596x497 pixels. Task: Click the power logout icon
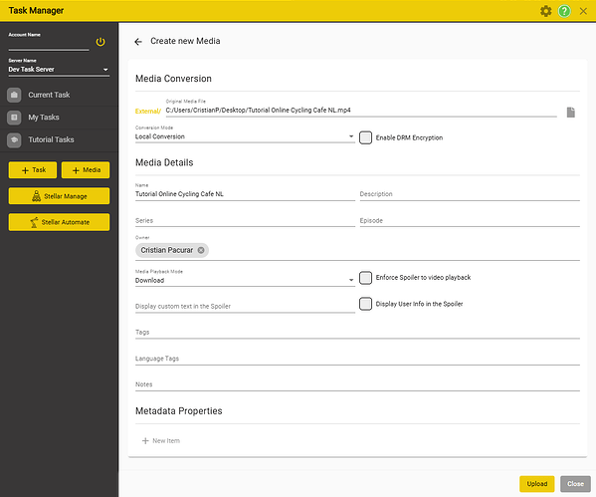(100, 42)
